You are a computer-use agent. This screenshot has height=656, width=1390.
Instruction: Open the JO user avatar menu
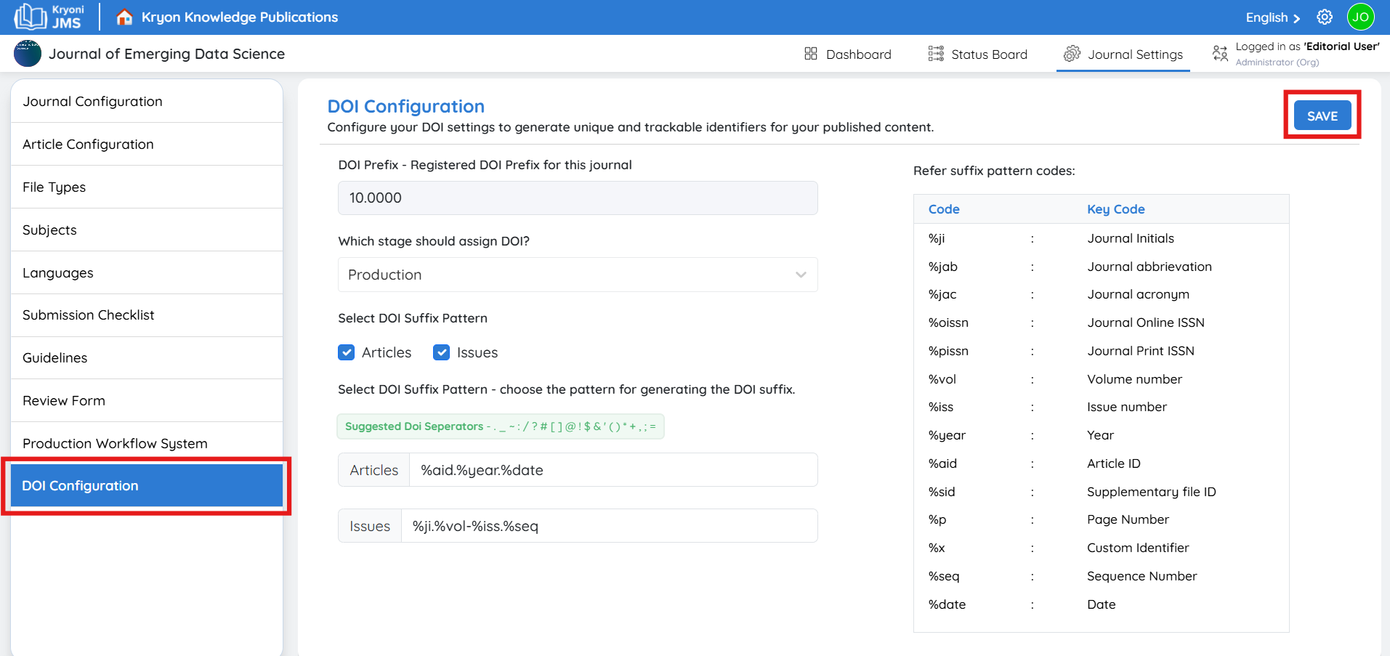click(x=1360, y=17)
